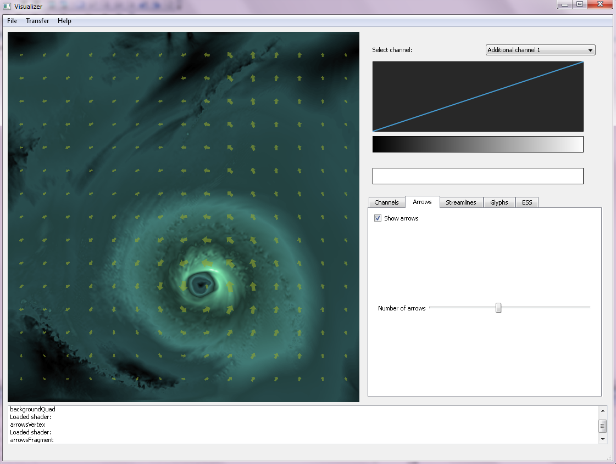Maximize the Visualizer window
Viewport: 616px width, 464px height.
tap(580, 5)
